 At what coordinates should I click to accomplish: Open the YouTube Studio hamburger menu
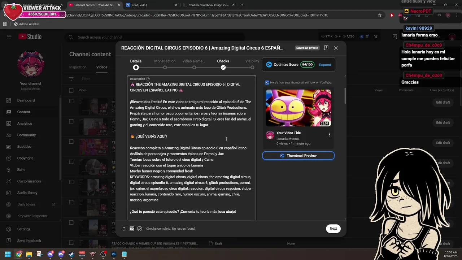click(x=9, y=37)
